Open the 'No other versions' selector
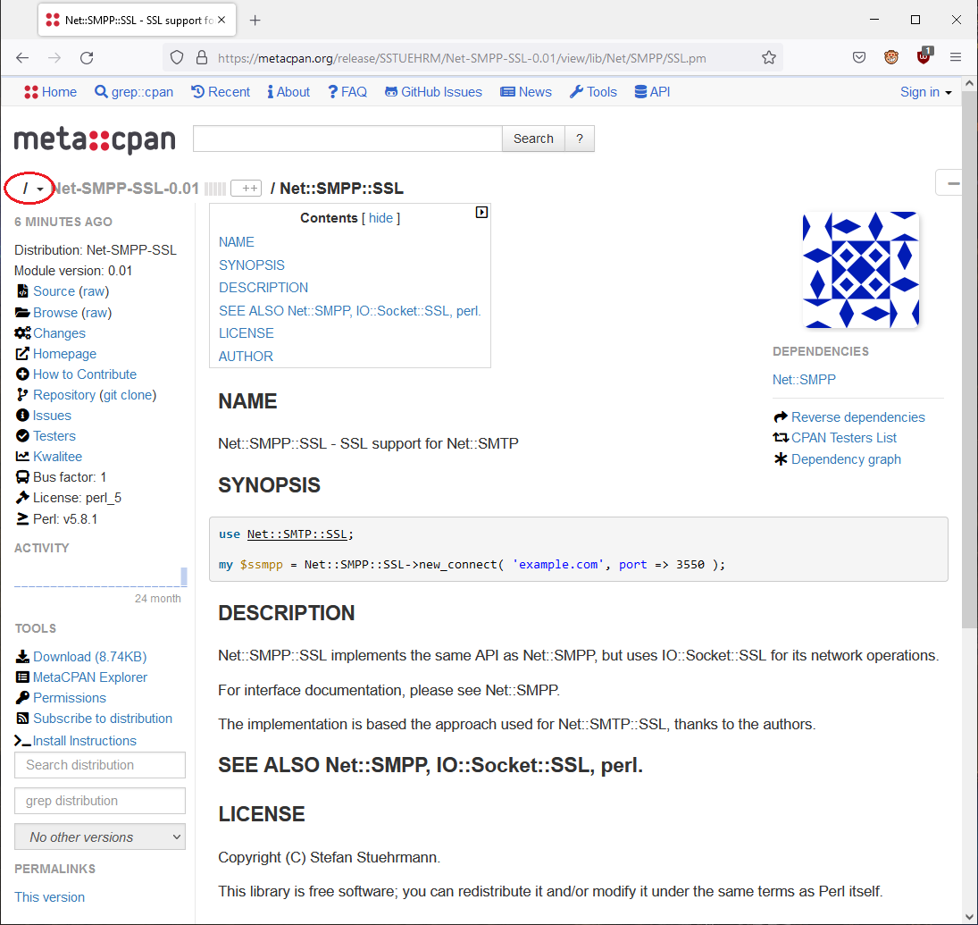The image size is (978, 925). click(x=99, y=837)
